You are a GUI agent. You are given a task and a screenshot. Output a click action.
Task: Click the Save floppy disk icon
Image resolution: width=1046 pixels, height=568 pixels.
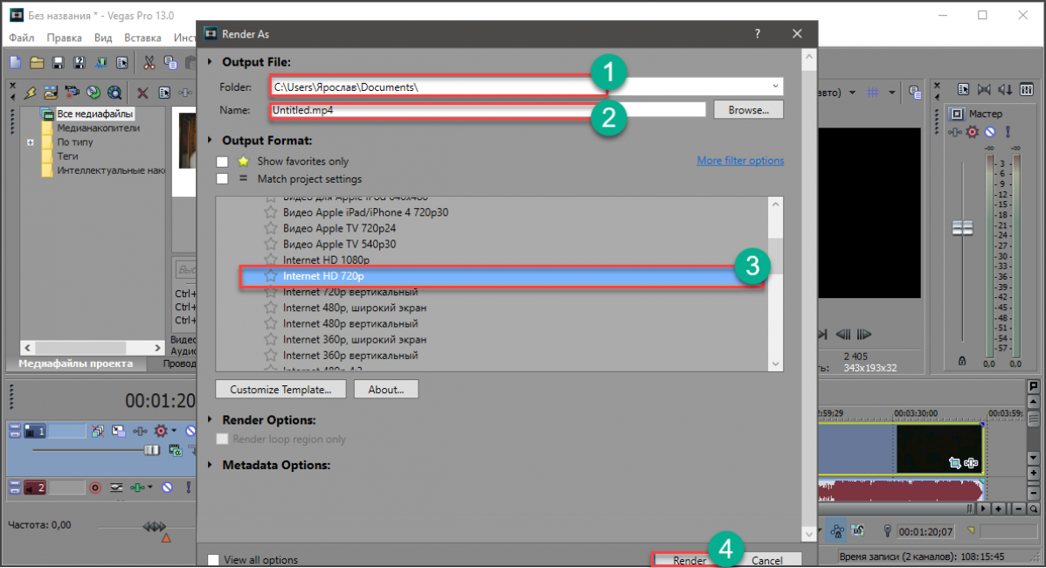[58, 62]
